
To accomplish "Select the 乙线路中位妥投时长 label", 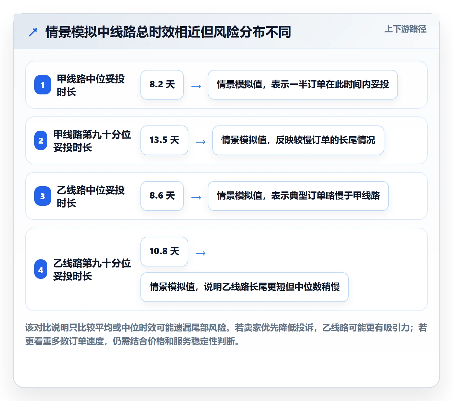I will (x=91, y=196).
